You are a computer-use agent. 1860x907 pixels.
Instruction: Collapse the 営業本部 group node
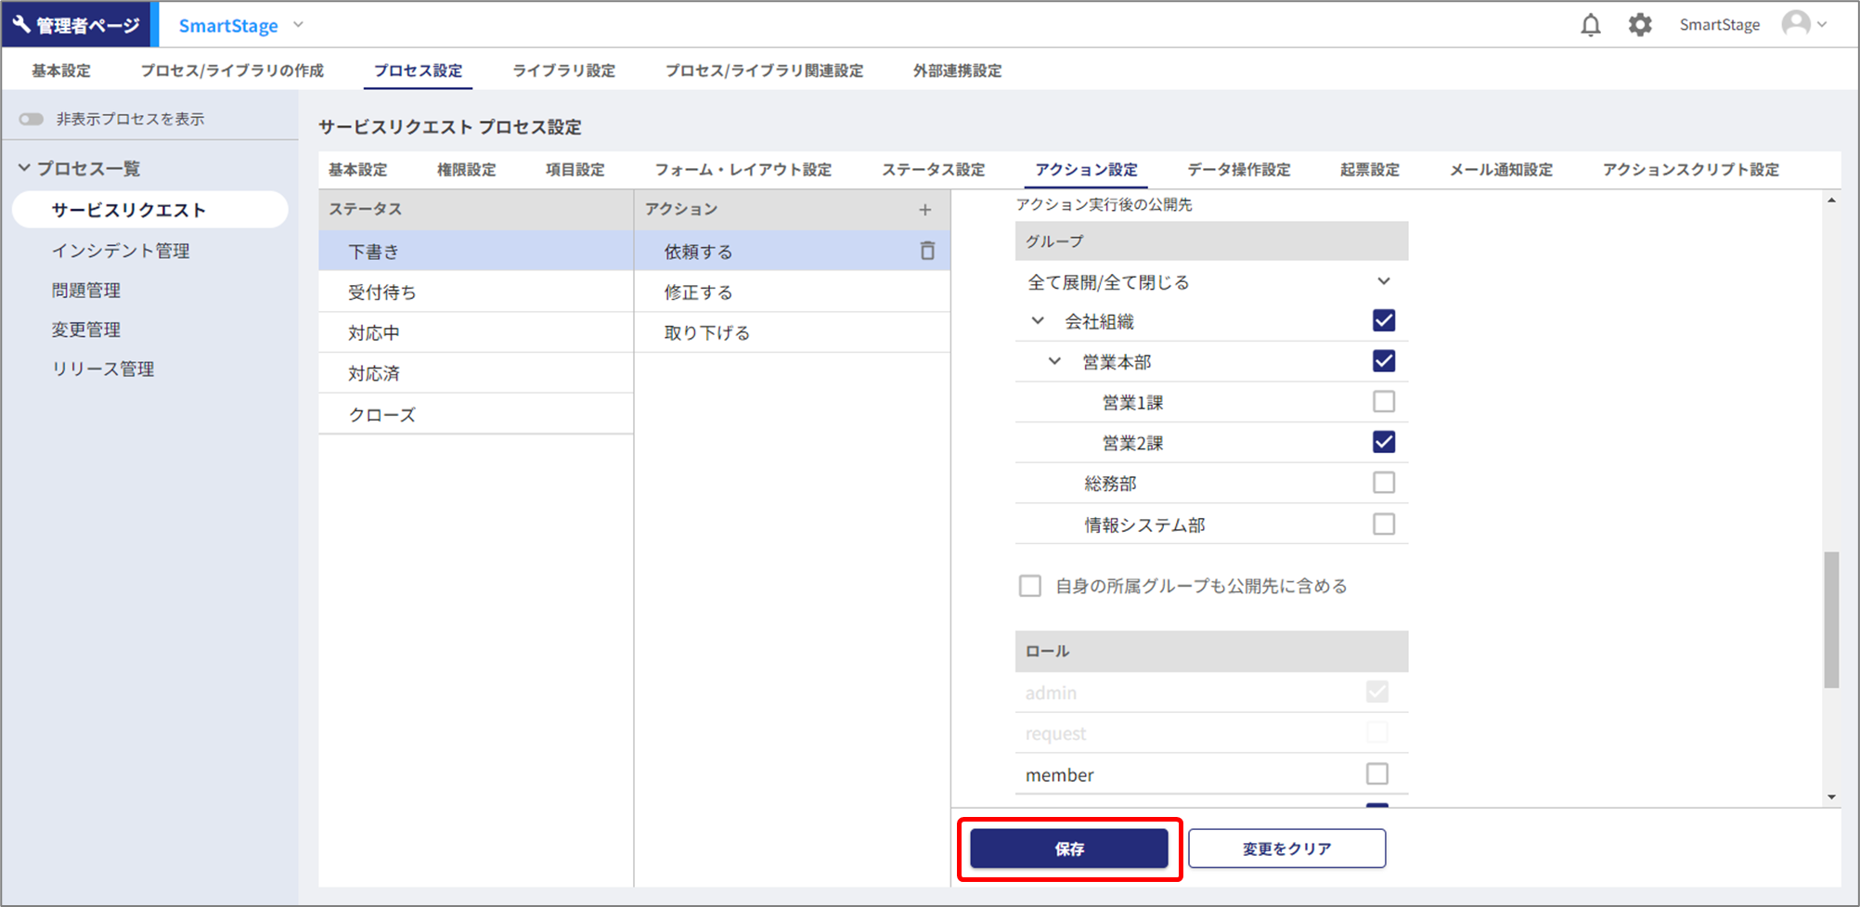click(x=1054, y=361)
